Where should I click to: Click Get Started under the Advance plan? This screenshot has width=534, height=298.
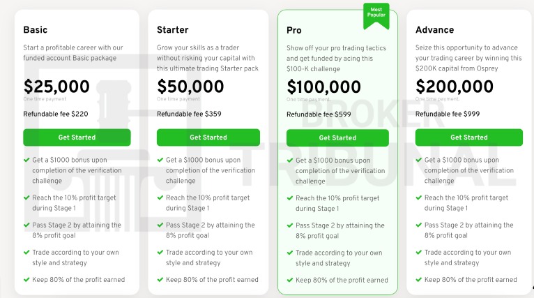[469, 137]
